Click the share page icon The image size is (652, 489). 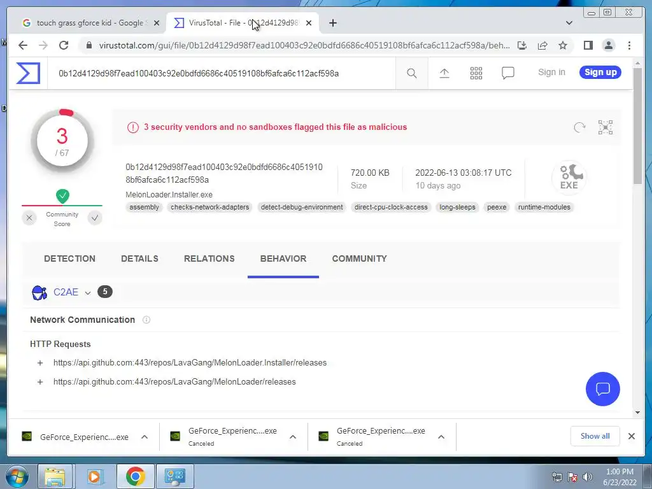(542, 45)
